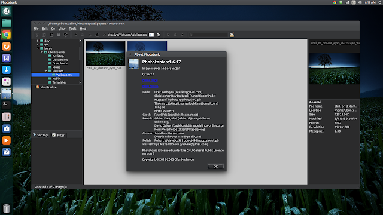Collapse the Pictures folder node
This screenshot has height=215, width=383.
[x=45, y=71]
